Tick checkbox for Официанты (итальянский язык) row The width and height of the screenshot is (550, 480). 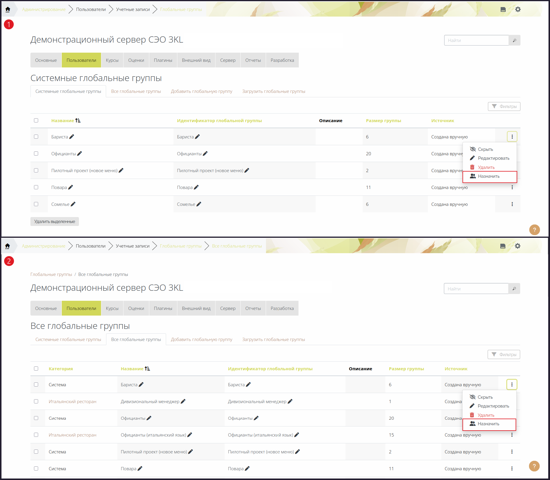coord(36,435)
